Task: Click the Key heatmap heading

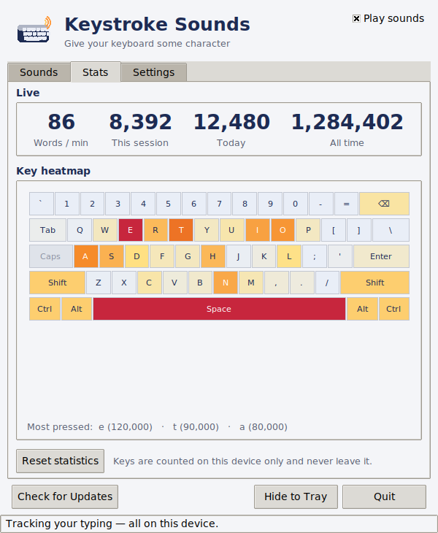Action: tap(53, 171)
